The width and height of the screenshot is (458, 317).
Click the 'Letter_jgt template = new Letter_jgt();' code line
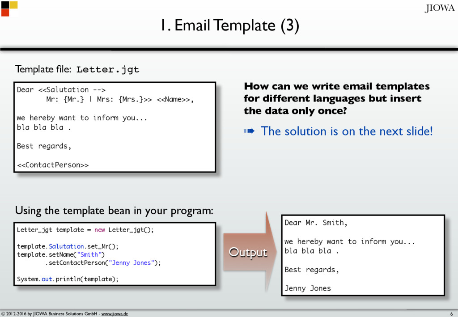click(85, 230)
